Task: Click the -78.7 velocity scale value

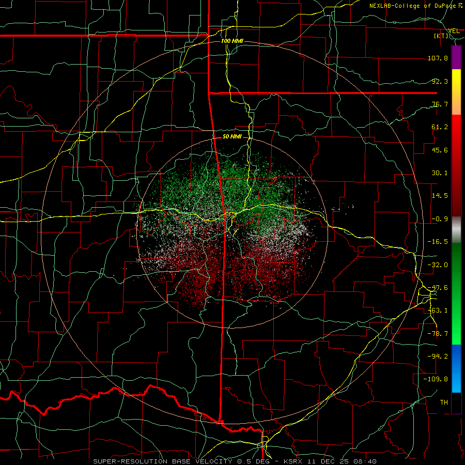Action: click(438, 334)
